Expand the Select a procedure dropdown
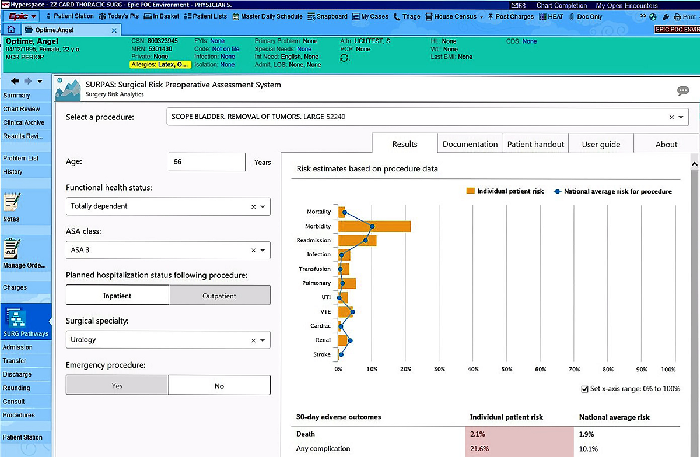 [x=681, y=117]
